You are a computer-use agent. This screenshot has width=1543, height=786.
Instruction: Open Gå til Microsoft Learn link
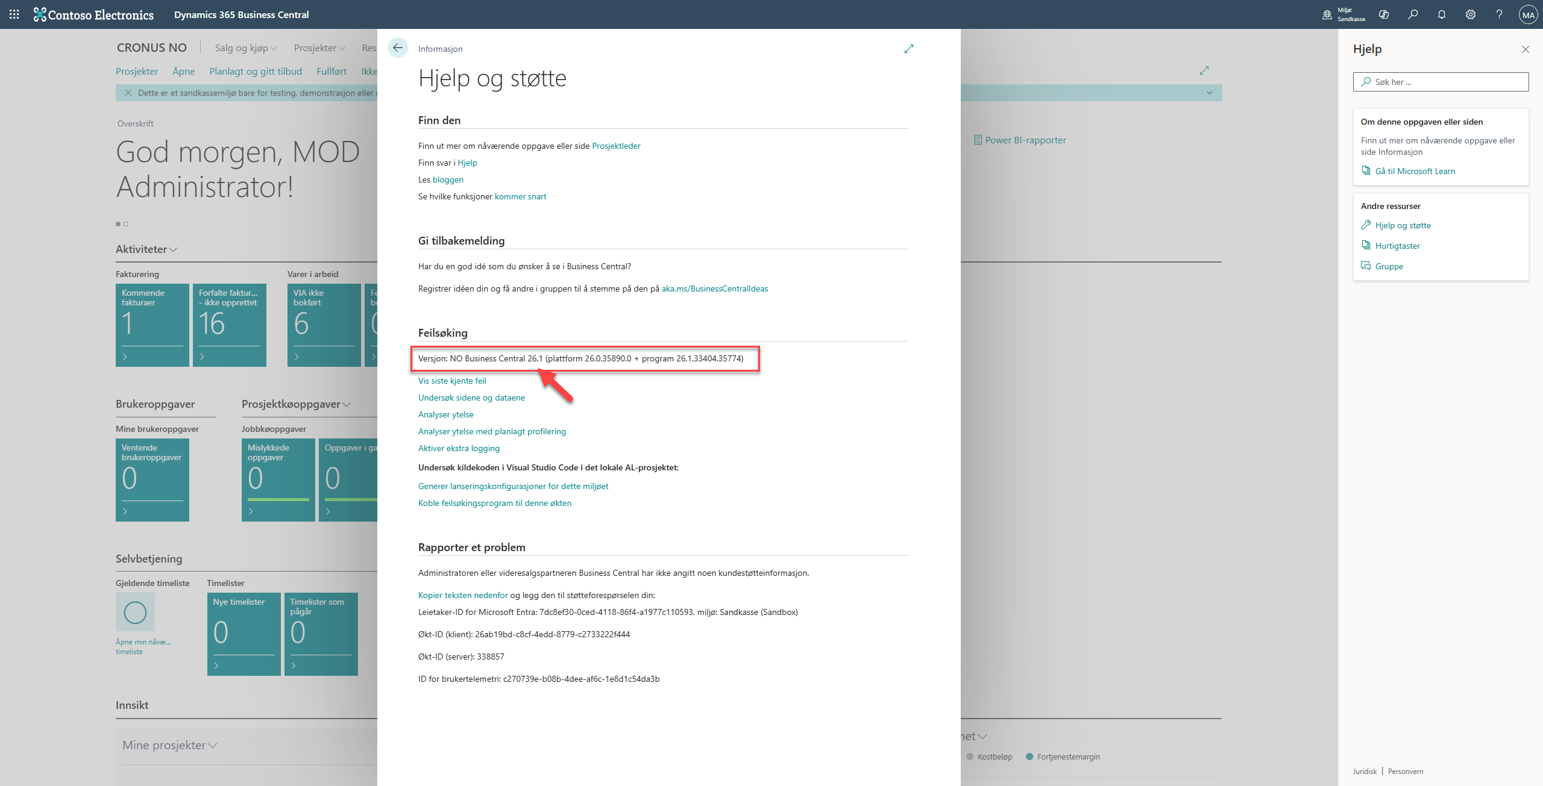tap(1415, 171)
